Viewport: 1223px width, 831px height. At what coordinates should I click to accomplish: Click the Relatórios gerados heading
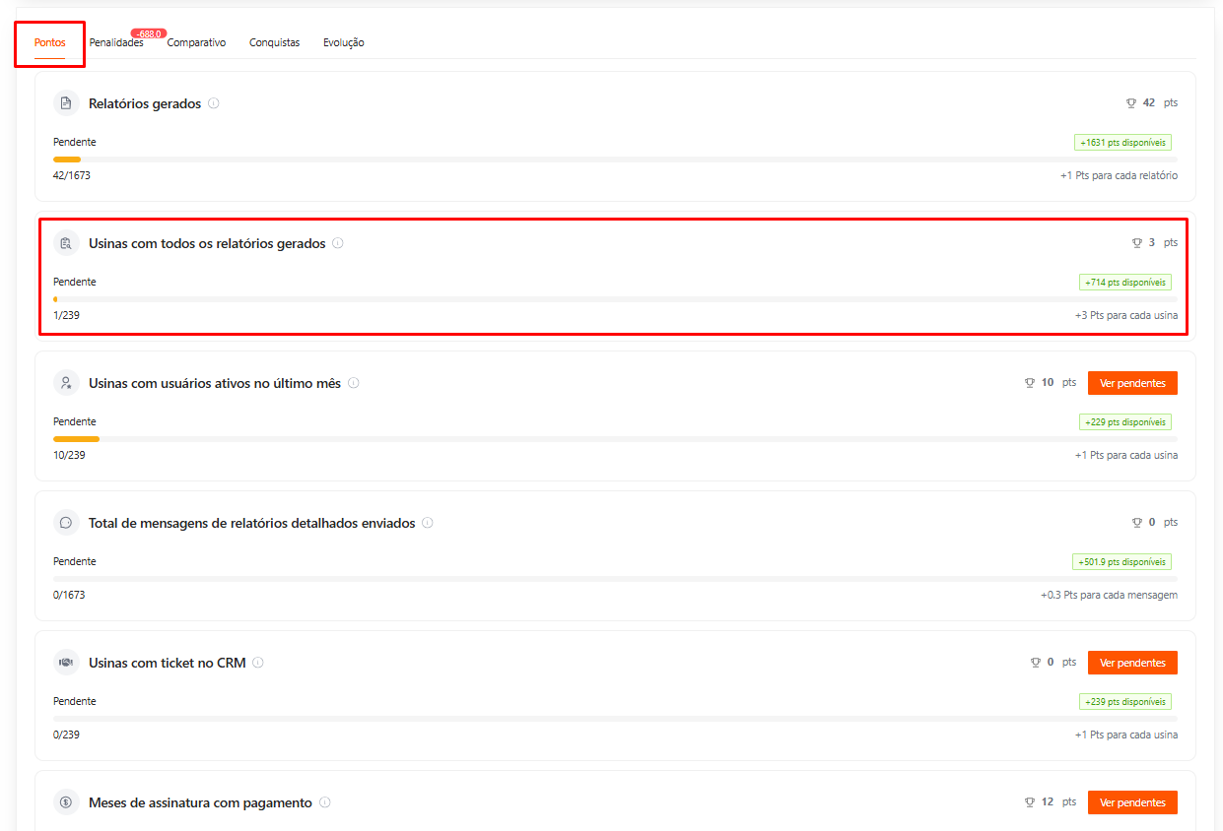145,103
